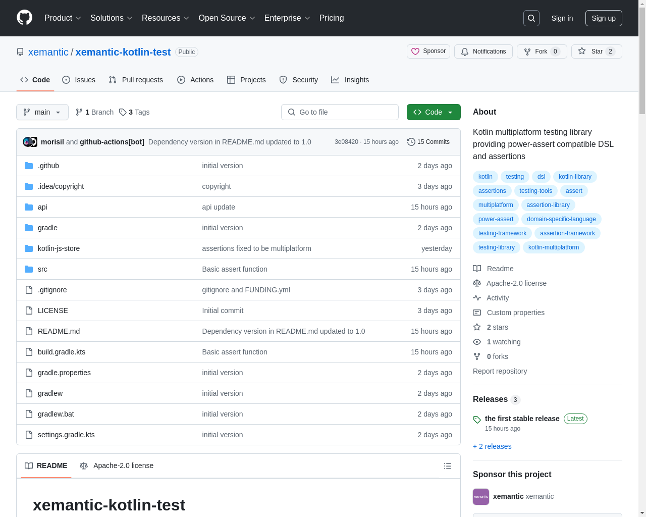Click the pulse icon next to Activity
Screen dimensions: 646x517
477,298
